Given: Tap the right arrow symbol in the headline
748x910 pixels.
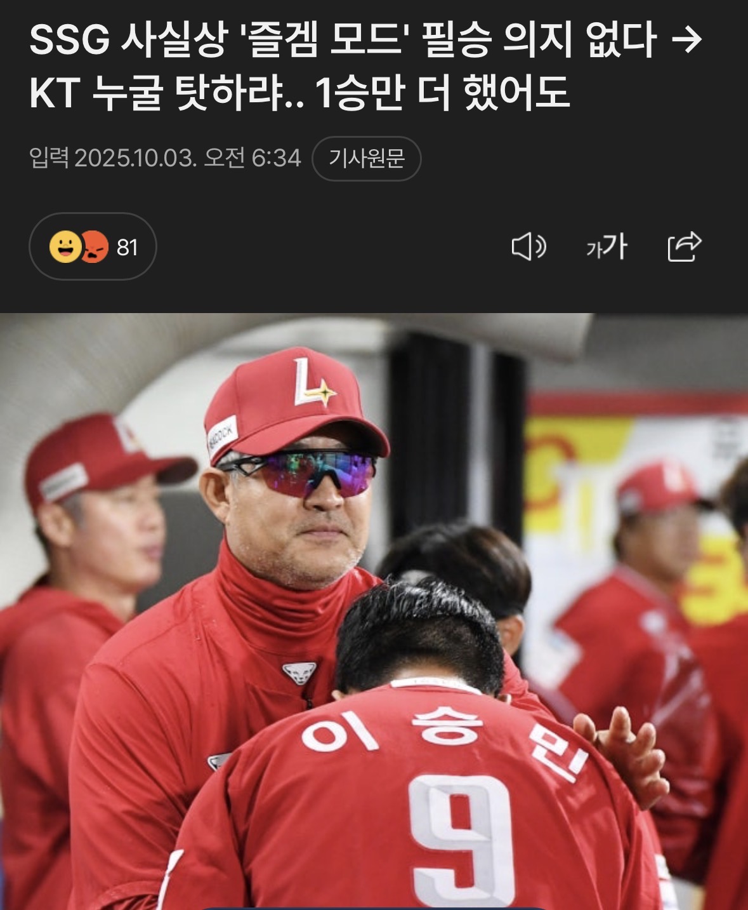Looking at the screenshot, I should 686,41.
